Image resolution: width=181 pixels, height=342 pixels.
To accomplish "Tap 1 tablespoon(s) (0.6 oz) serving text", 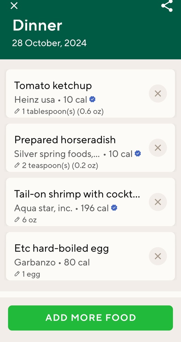I will (x=63, y=112).
